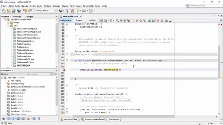Screen dimensions: 223x125
Task: Click the Pesquisar search field
Action: coord(205,6)
